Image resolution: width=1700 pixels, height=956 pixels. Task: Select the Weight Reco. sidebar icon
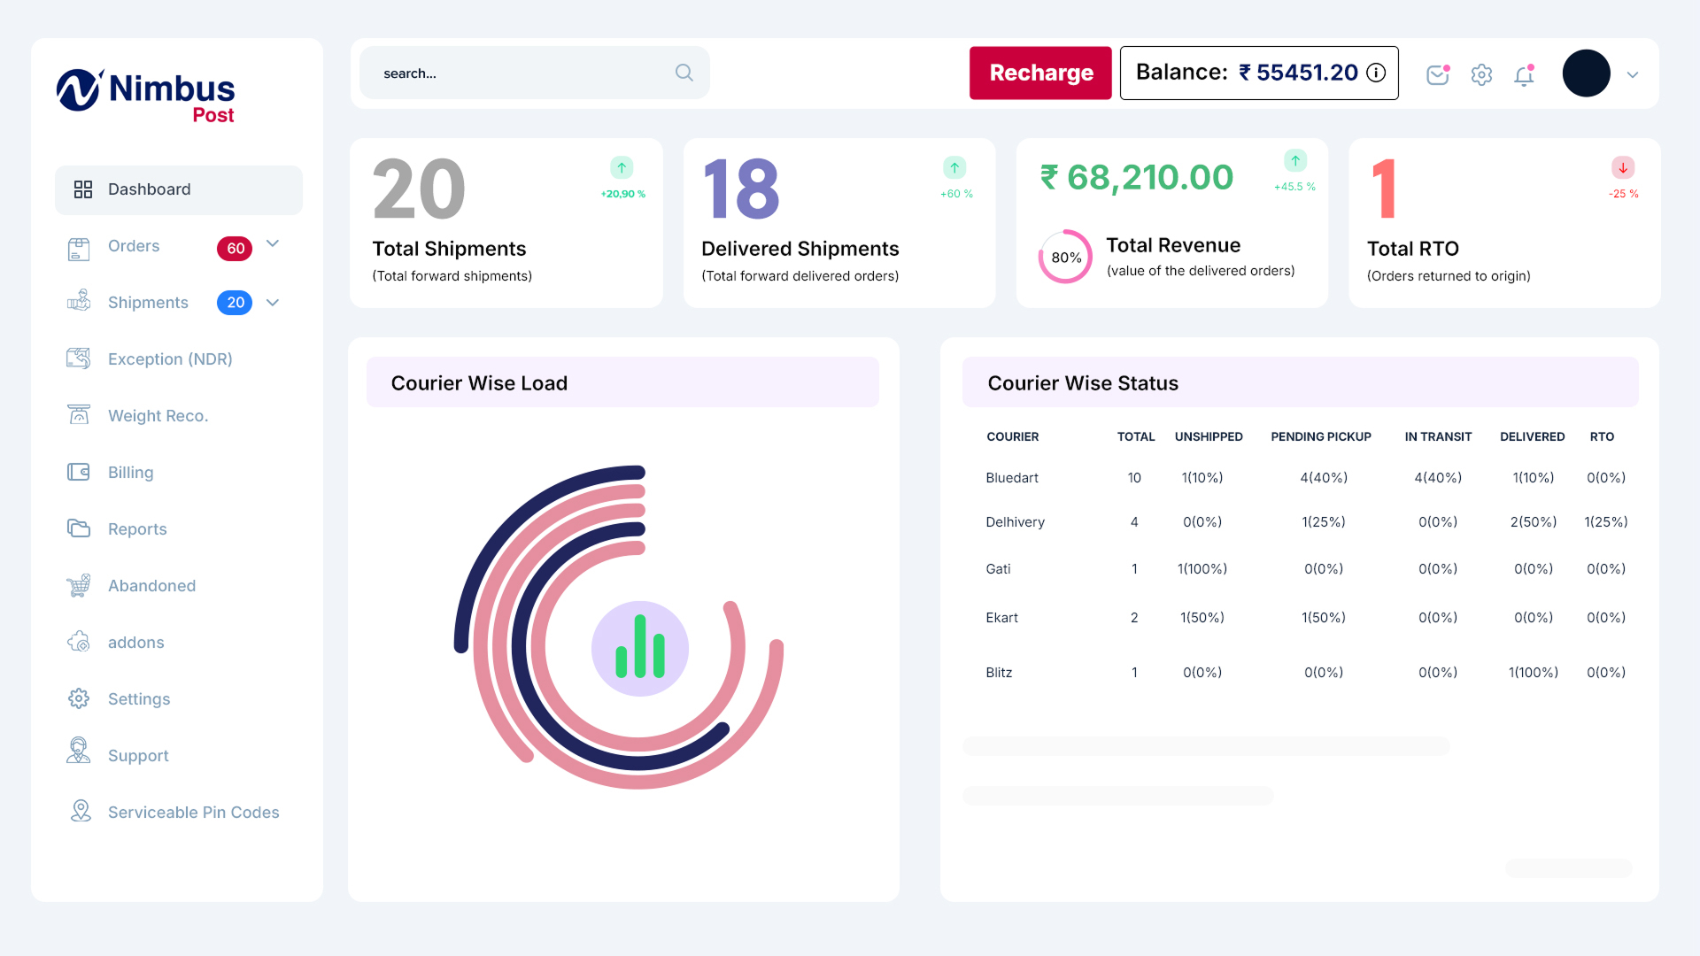click(x=79, y=414)
